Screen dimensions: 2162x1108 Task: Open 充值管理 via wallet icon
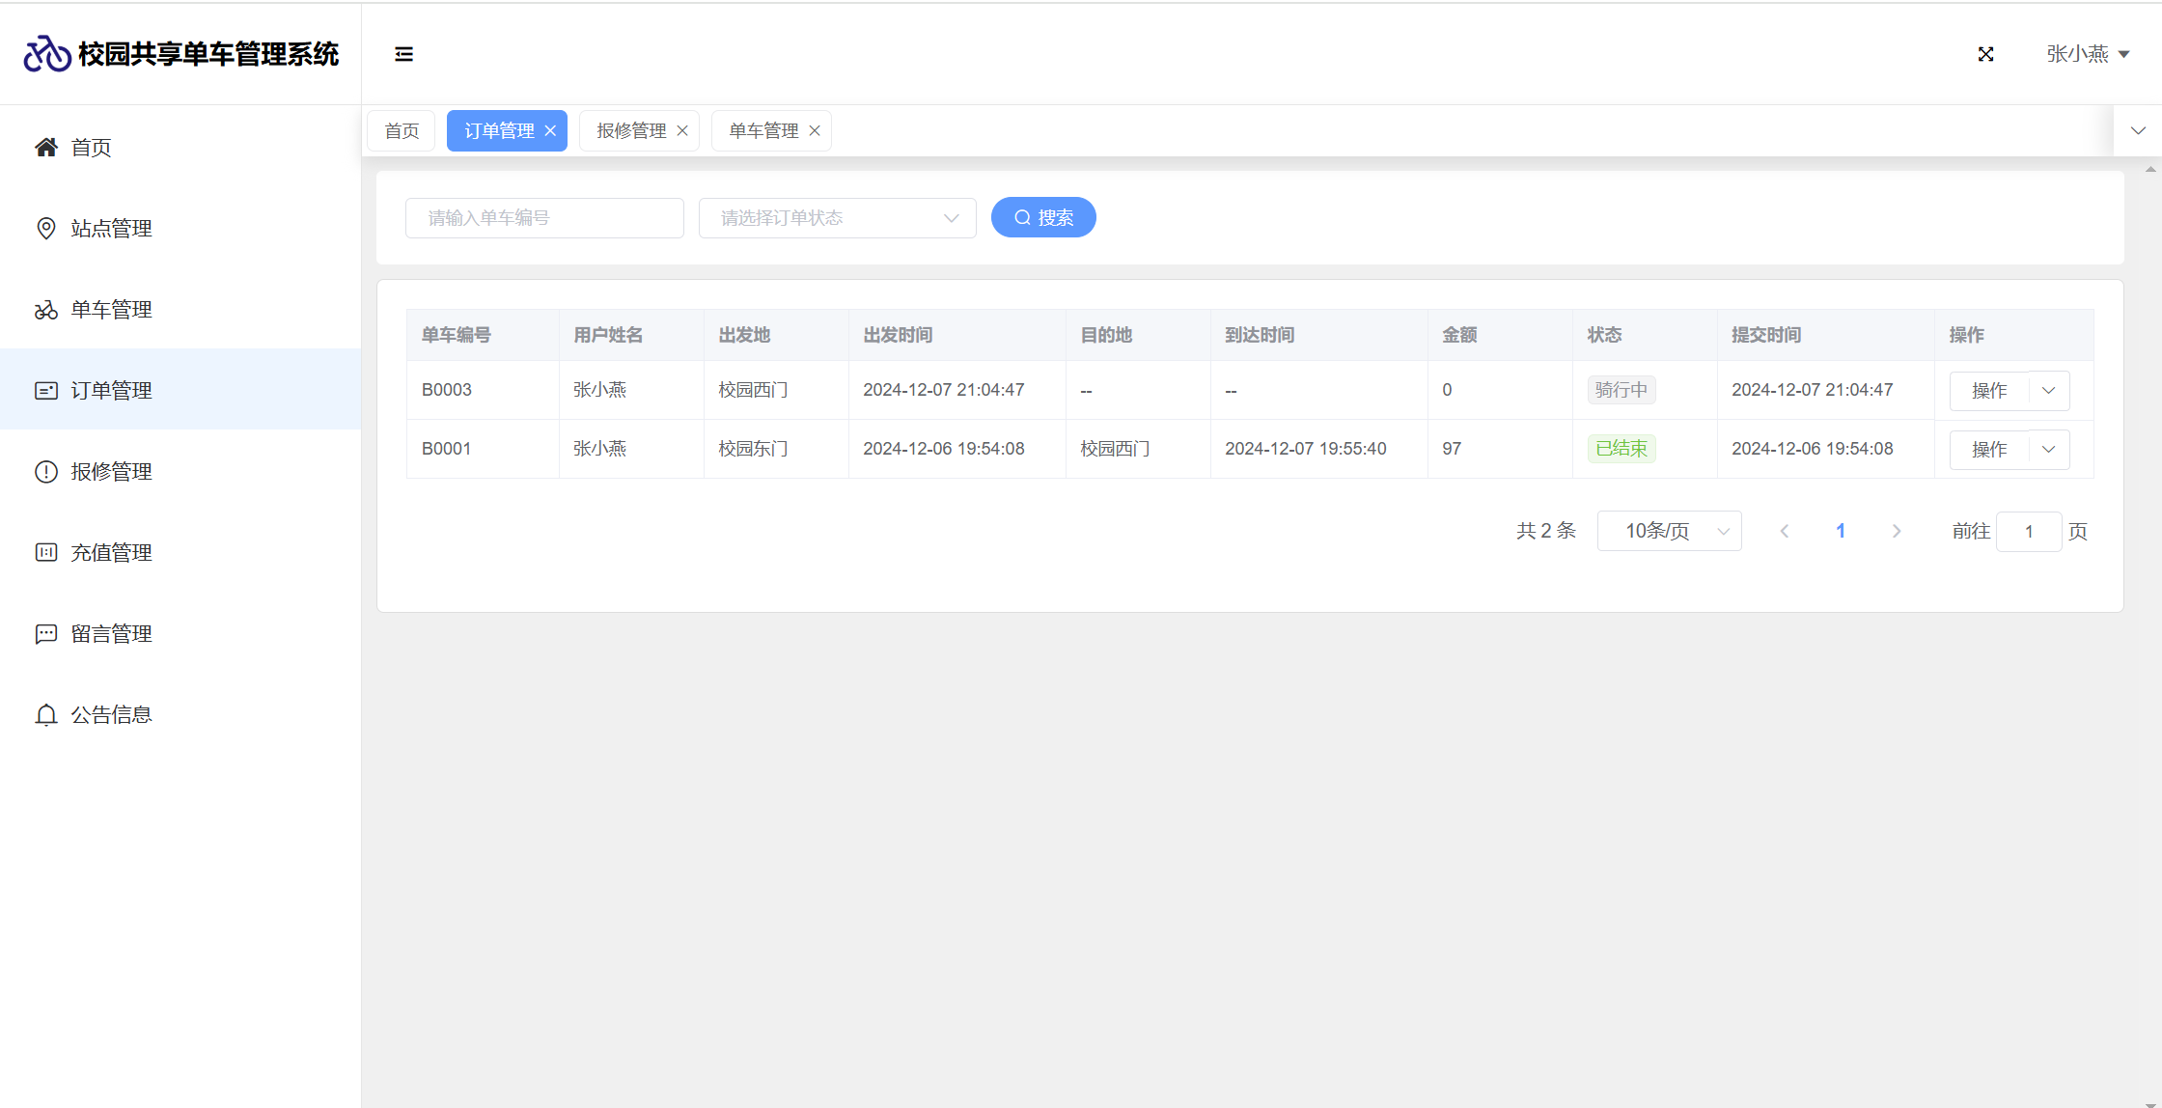tap(45, 552)
